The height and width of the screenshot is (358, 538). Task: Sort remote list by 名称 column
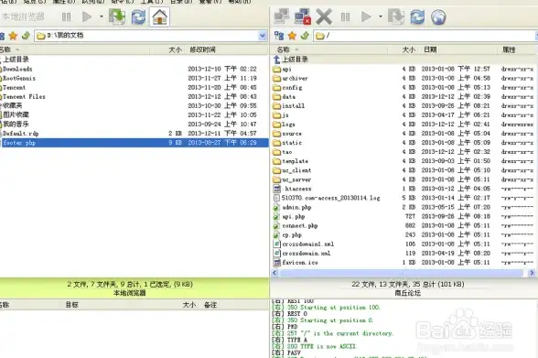coord(284,49)
